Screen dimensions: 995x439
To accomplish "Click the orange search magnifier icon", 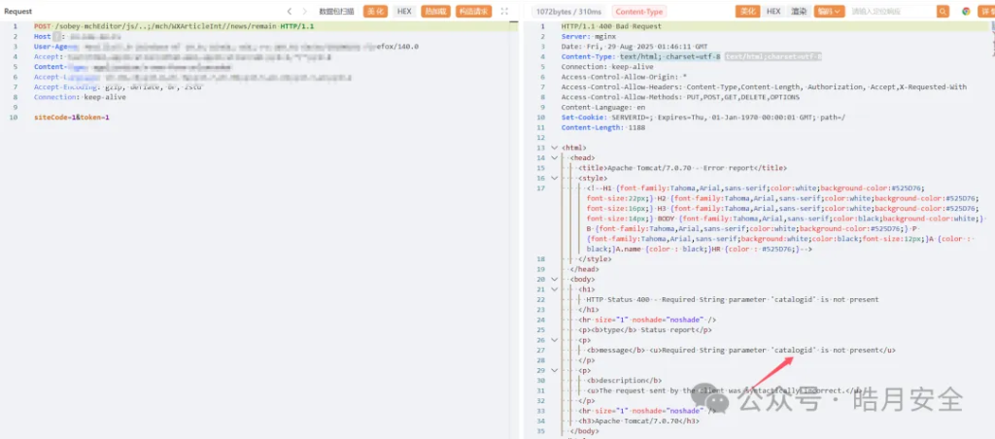I will (x=943, y=12).
